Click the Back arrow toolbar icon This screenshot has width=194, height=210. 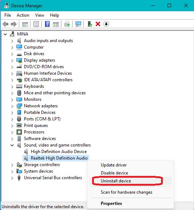[5, 24]
